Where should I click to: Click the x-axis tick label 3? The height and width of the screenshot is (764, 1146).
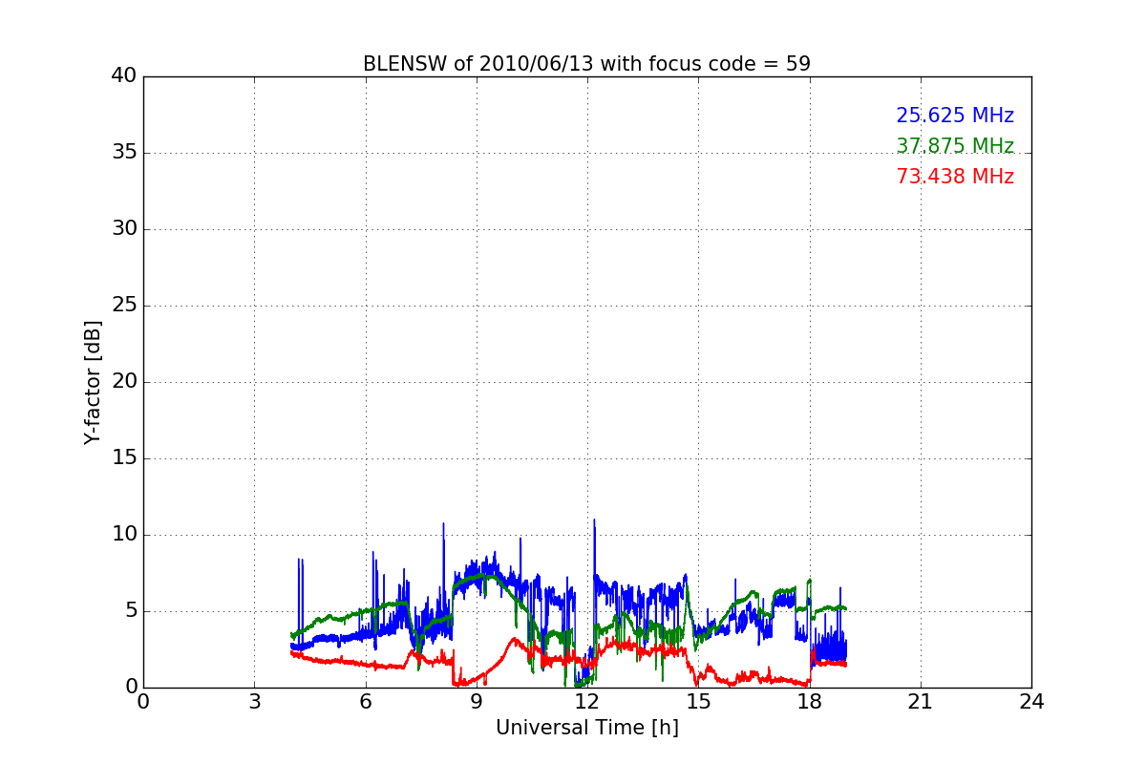click(x=254, y=702)
